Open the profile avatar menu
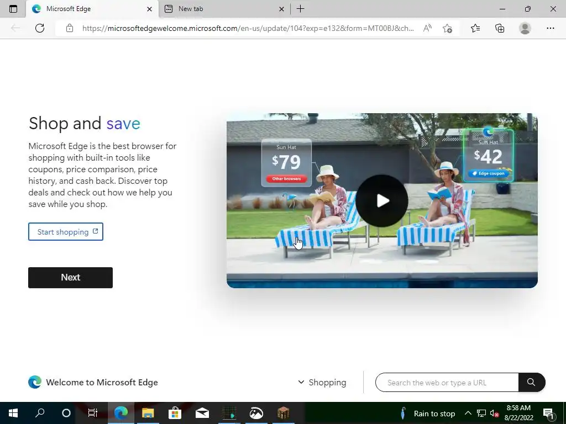 tap(525, 28)
